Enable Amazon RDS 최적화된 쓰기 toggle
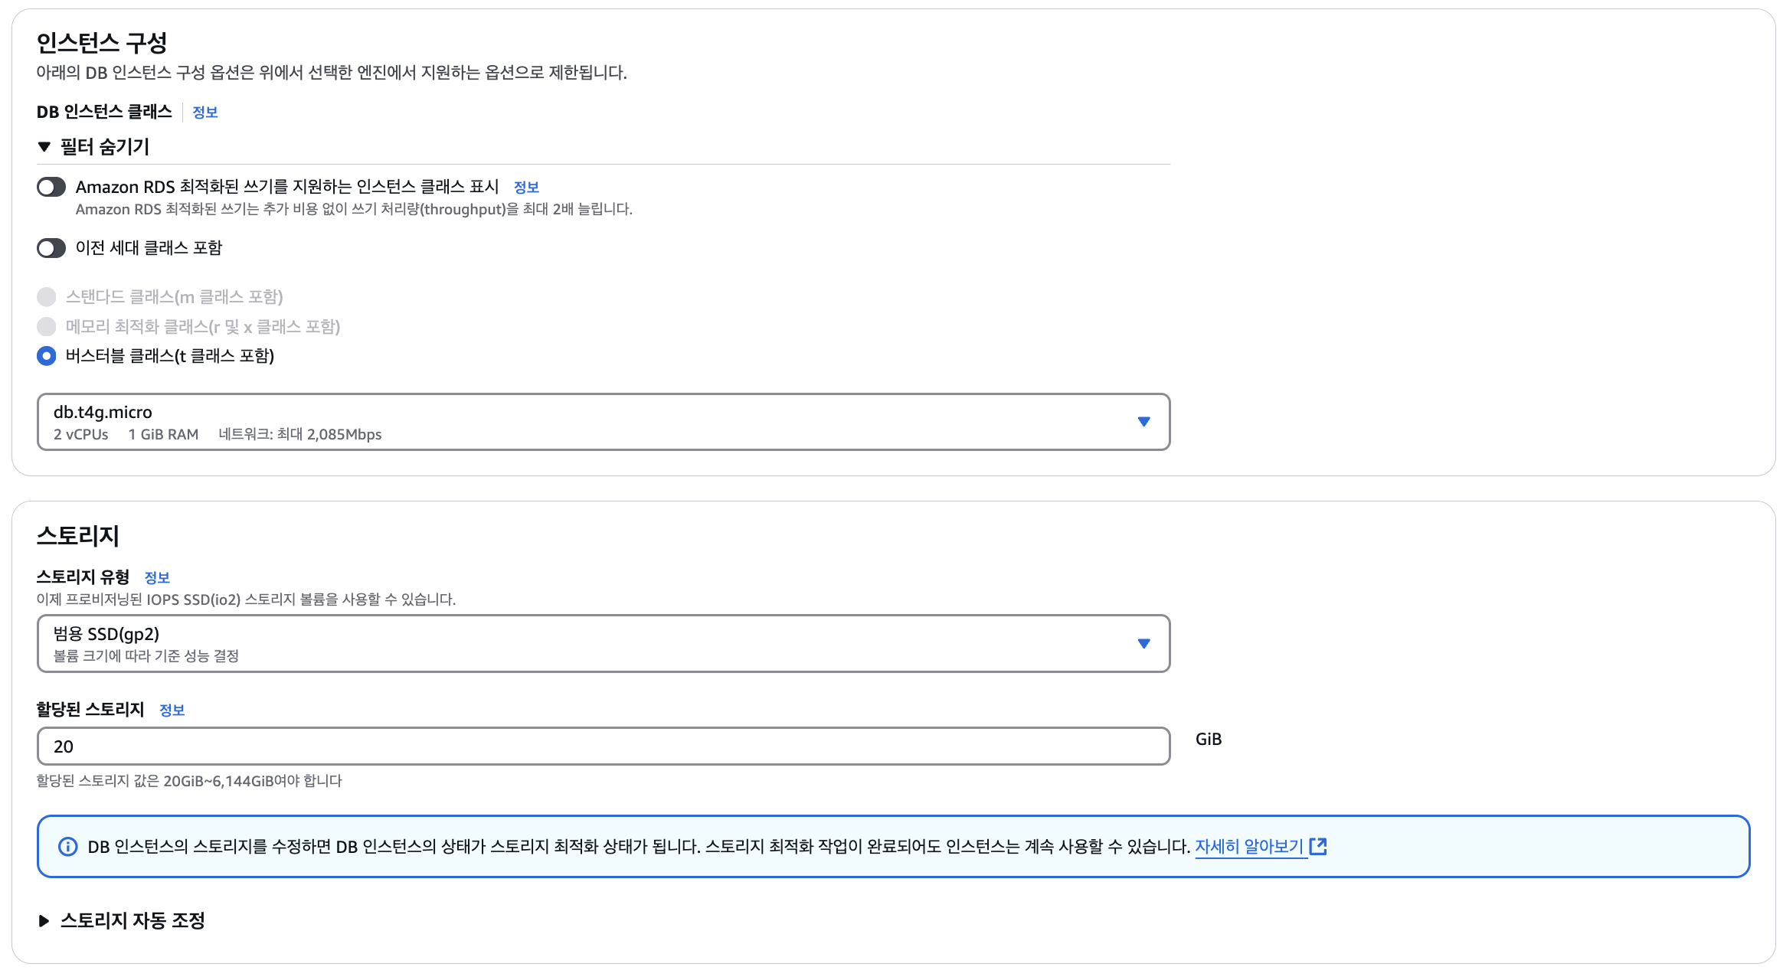 pyautogui.click(x=51, y=187)
